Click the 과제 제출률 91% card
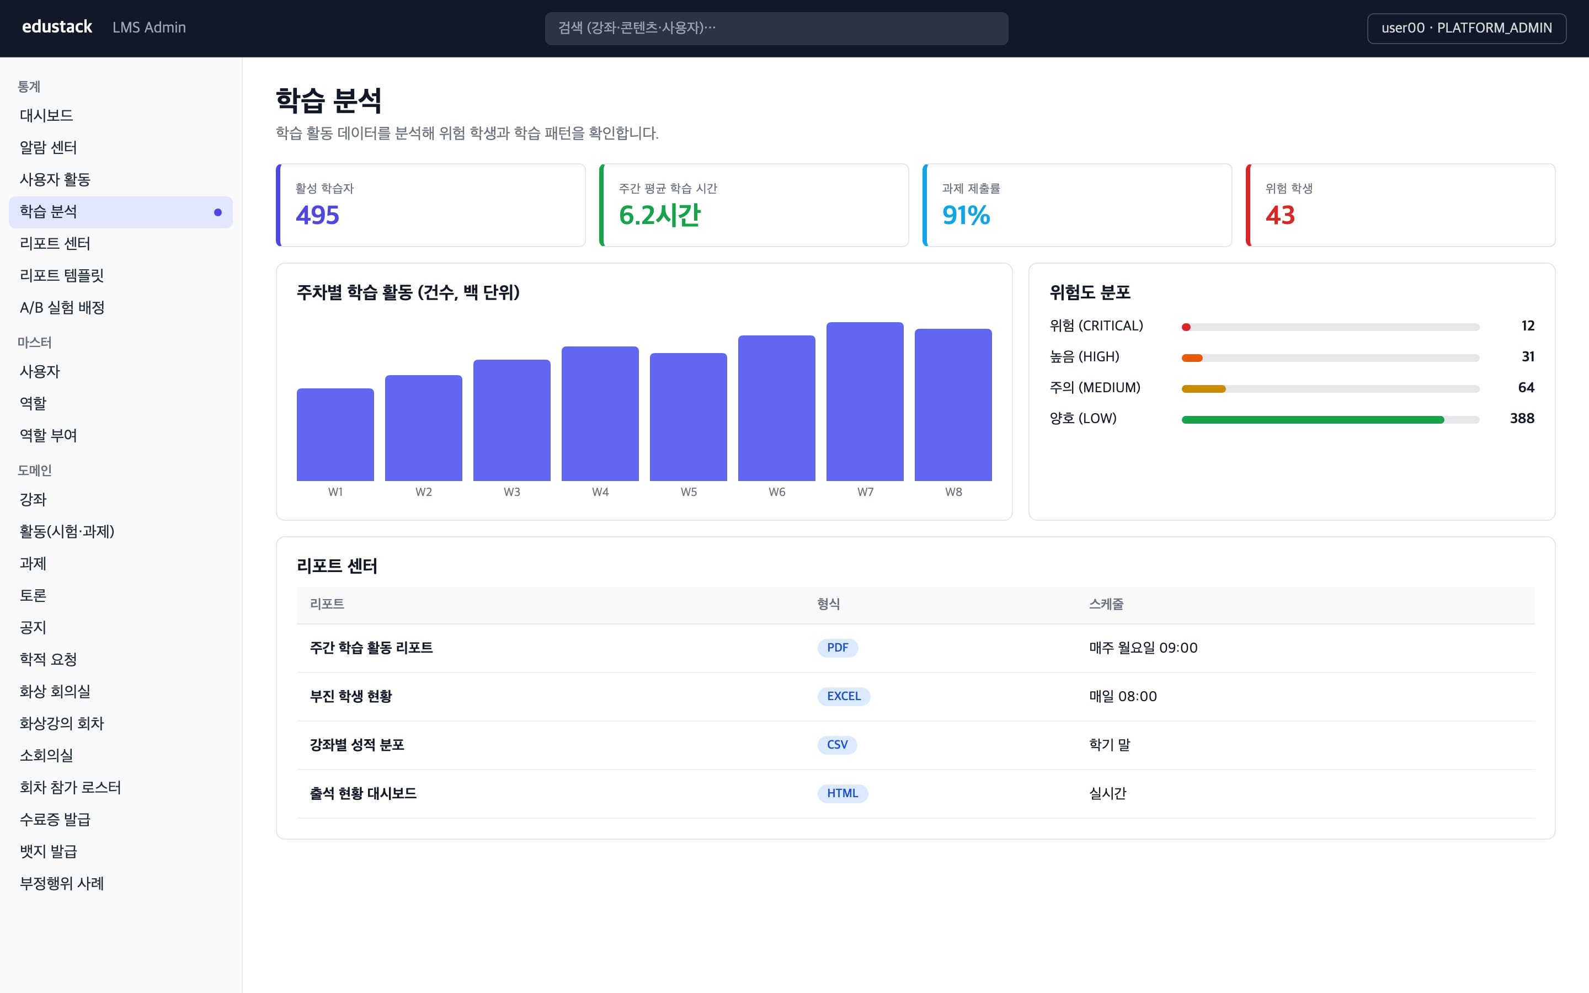The image size is (1589, 993). 1077,205
